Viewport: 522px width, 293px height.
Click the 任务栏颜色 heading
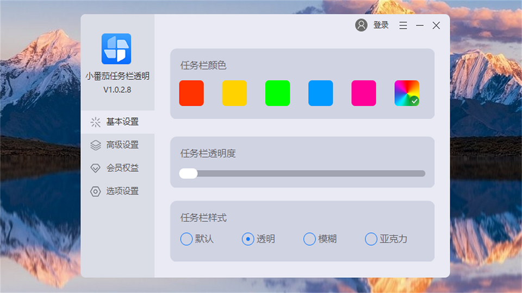pyautogui.click(x=203, y=66)
